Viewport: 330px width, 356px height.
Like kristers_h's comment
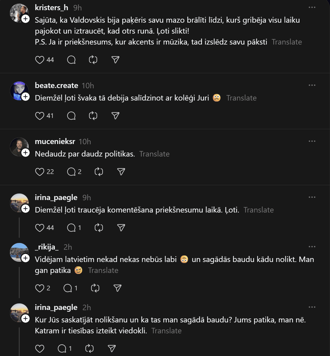(40, 60)
